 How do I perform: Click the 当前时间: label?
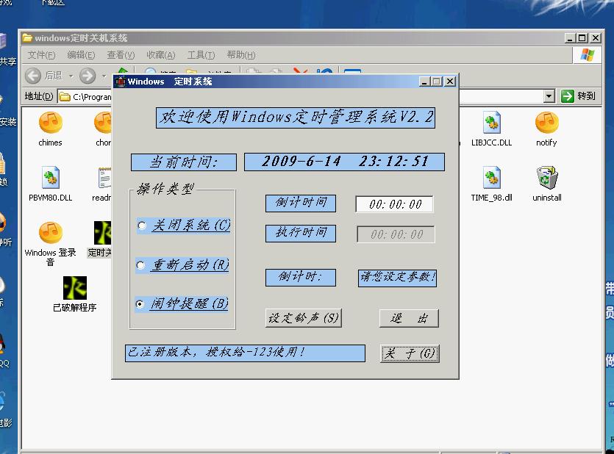click(184, 162)
